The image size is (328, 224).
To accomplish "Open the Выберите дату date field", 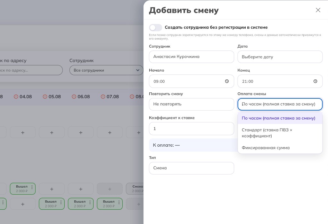I will [x=280, y=57].
